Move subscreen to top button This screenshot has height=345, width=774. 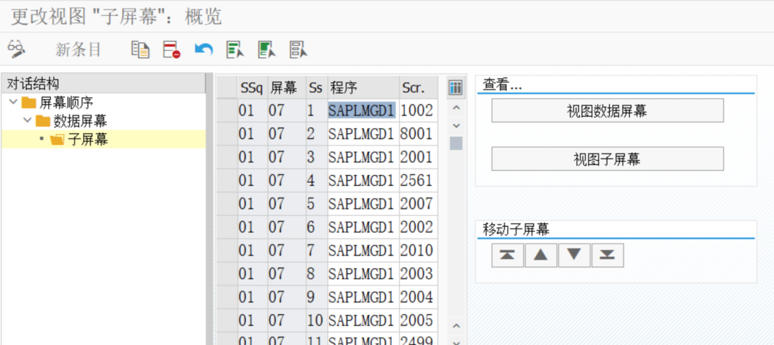pyautogui.click(x=507, y=255)
